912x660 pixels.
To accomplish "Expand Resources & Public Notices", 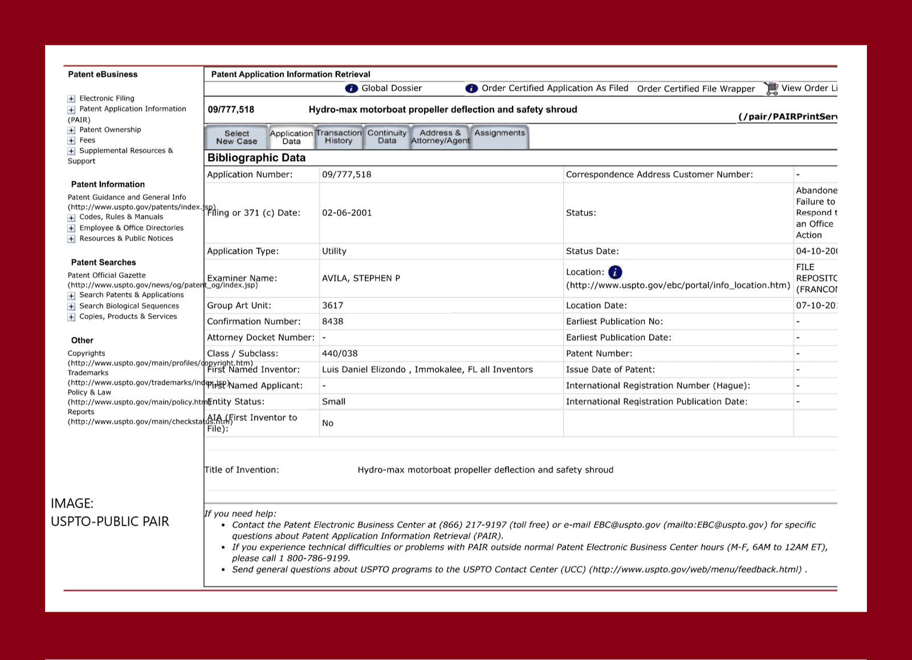I will (x=71, y=239).
